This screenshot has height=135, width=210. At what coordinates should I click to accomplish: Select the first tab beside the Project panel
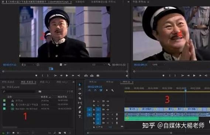coord(8,82)
